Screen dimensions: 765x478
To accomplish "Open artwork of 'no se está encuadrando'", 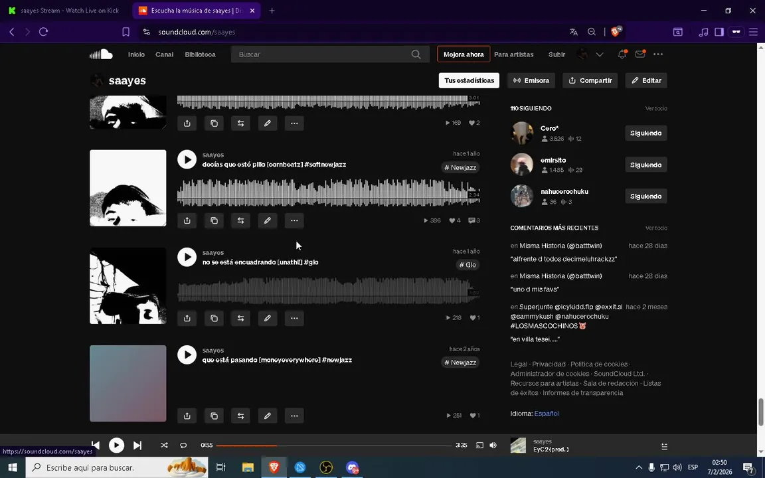I will tap(127, 285).
